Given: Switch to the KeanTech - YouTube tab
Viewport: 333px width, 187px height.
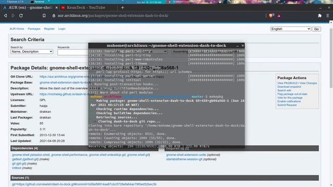Looking at the screenshot, I should 86,8.
